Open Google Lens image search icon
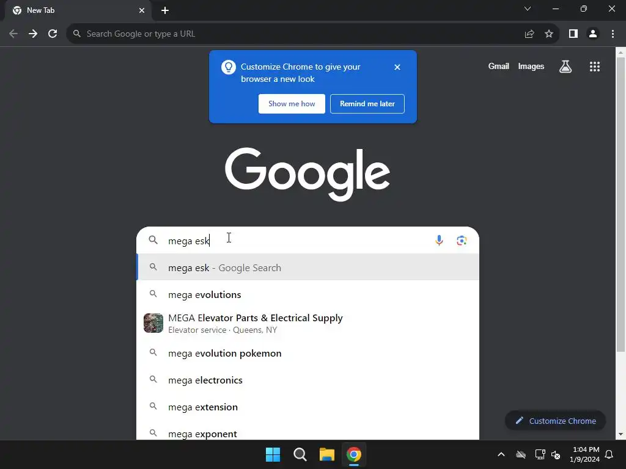Viewport: 626px width, 469px height. (x=462, y=241)
